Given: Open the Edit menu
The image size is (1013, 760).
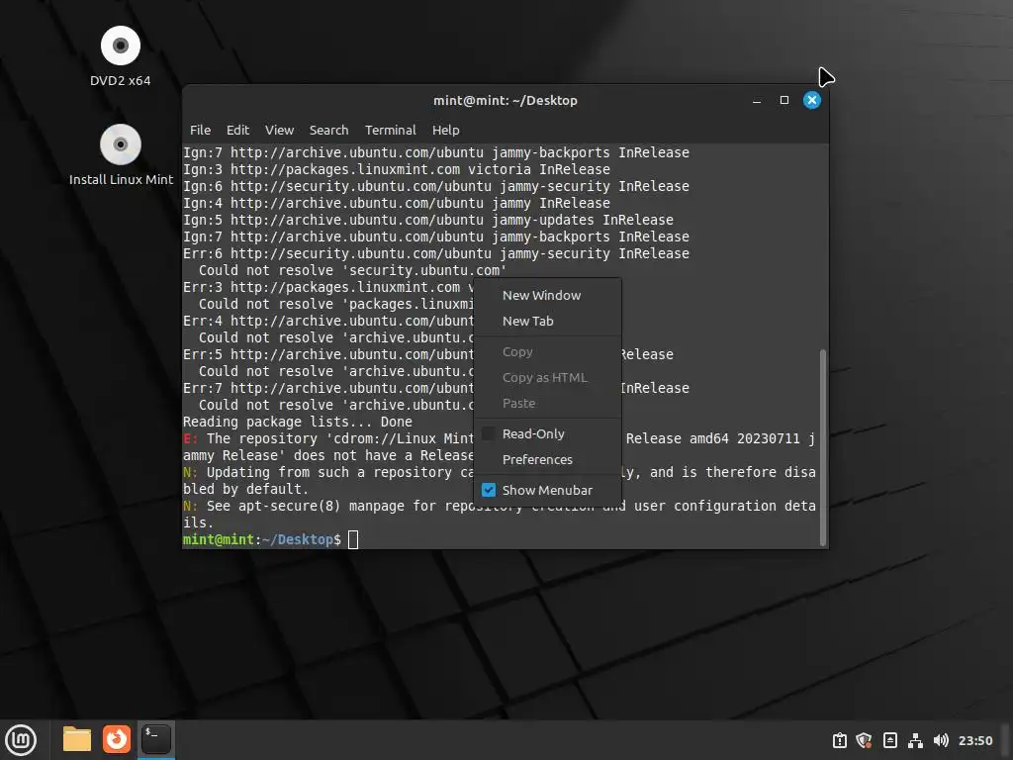Looking at the screenshot, I should [237, 130].
